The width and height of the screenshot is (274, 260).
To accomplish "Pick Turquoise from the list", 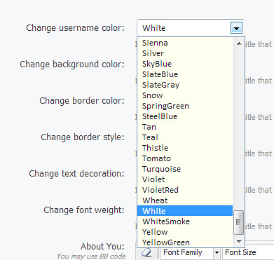I will coord(185,169).
